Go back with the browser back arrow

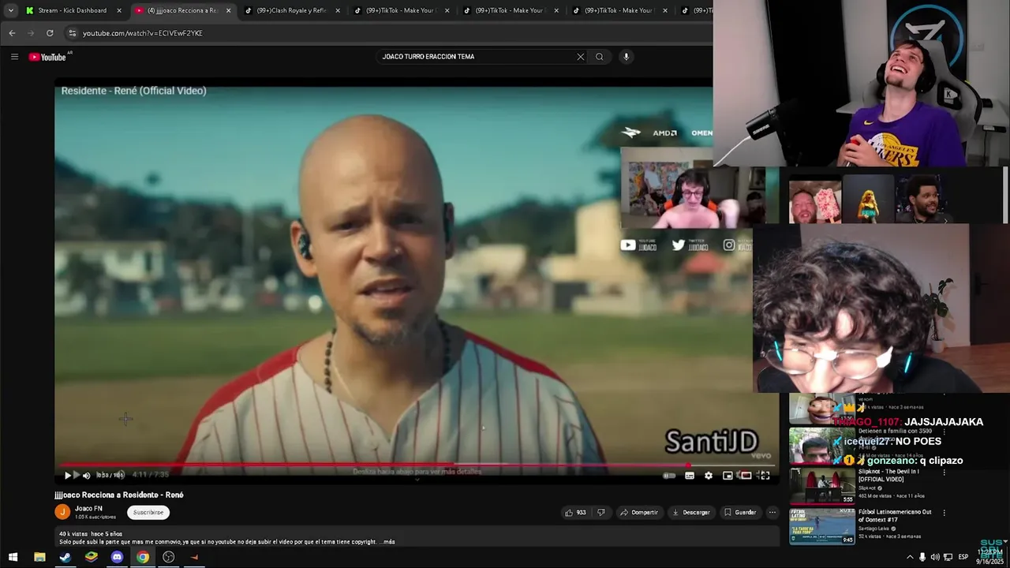(x=12, y=33)
